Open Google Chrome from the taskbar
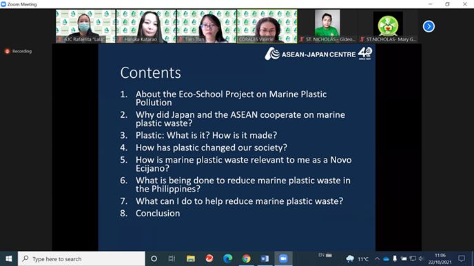The height and width of the screenshot is (266, 474). point(246,258)
